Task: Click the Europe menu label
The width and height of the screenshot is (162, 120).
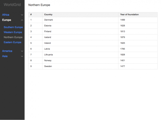Action: click(6, 20)
